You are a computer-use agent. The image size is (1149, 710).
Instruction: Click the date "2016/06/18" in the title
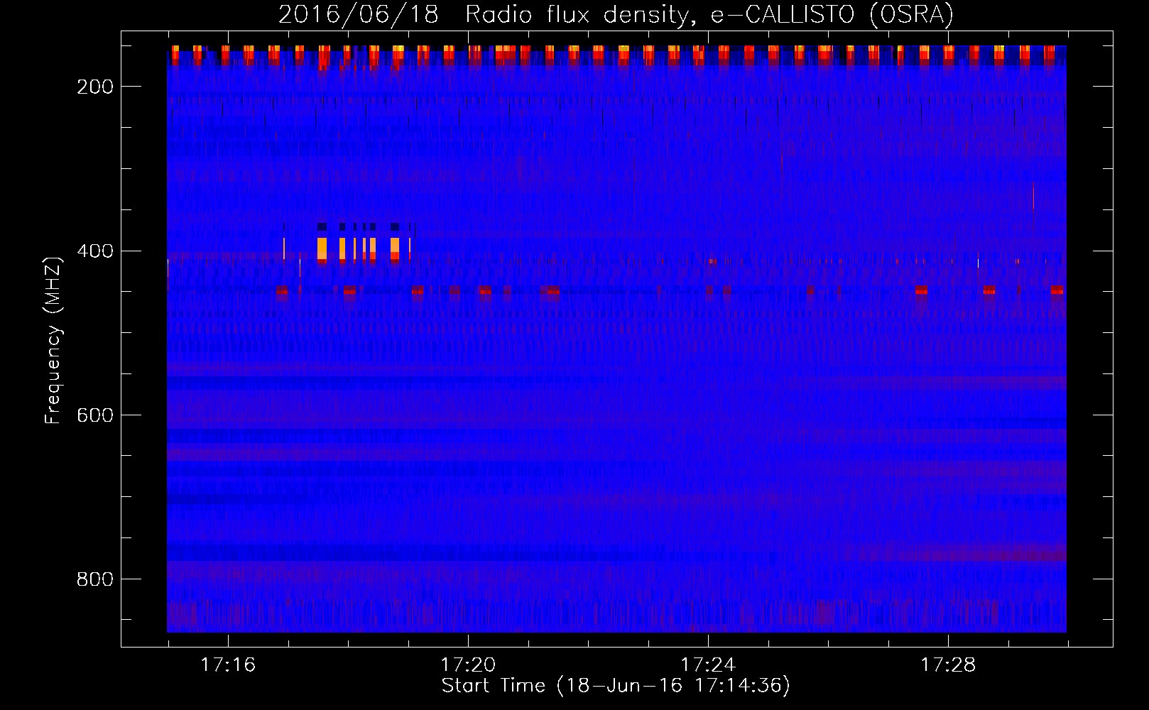coord(359,15)
